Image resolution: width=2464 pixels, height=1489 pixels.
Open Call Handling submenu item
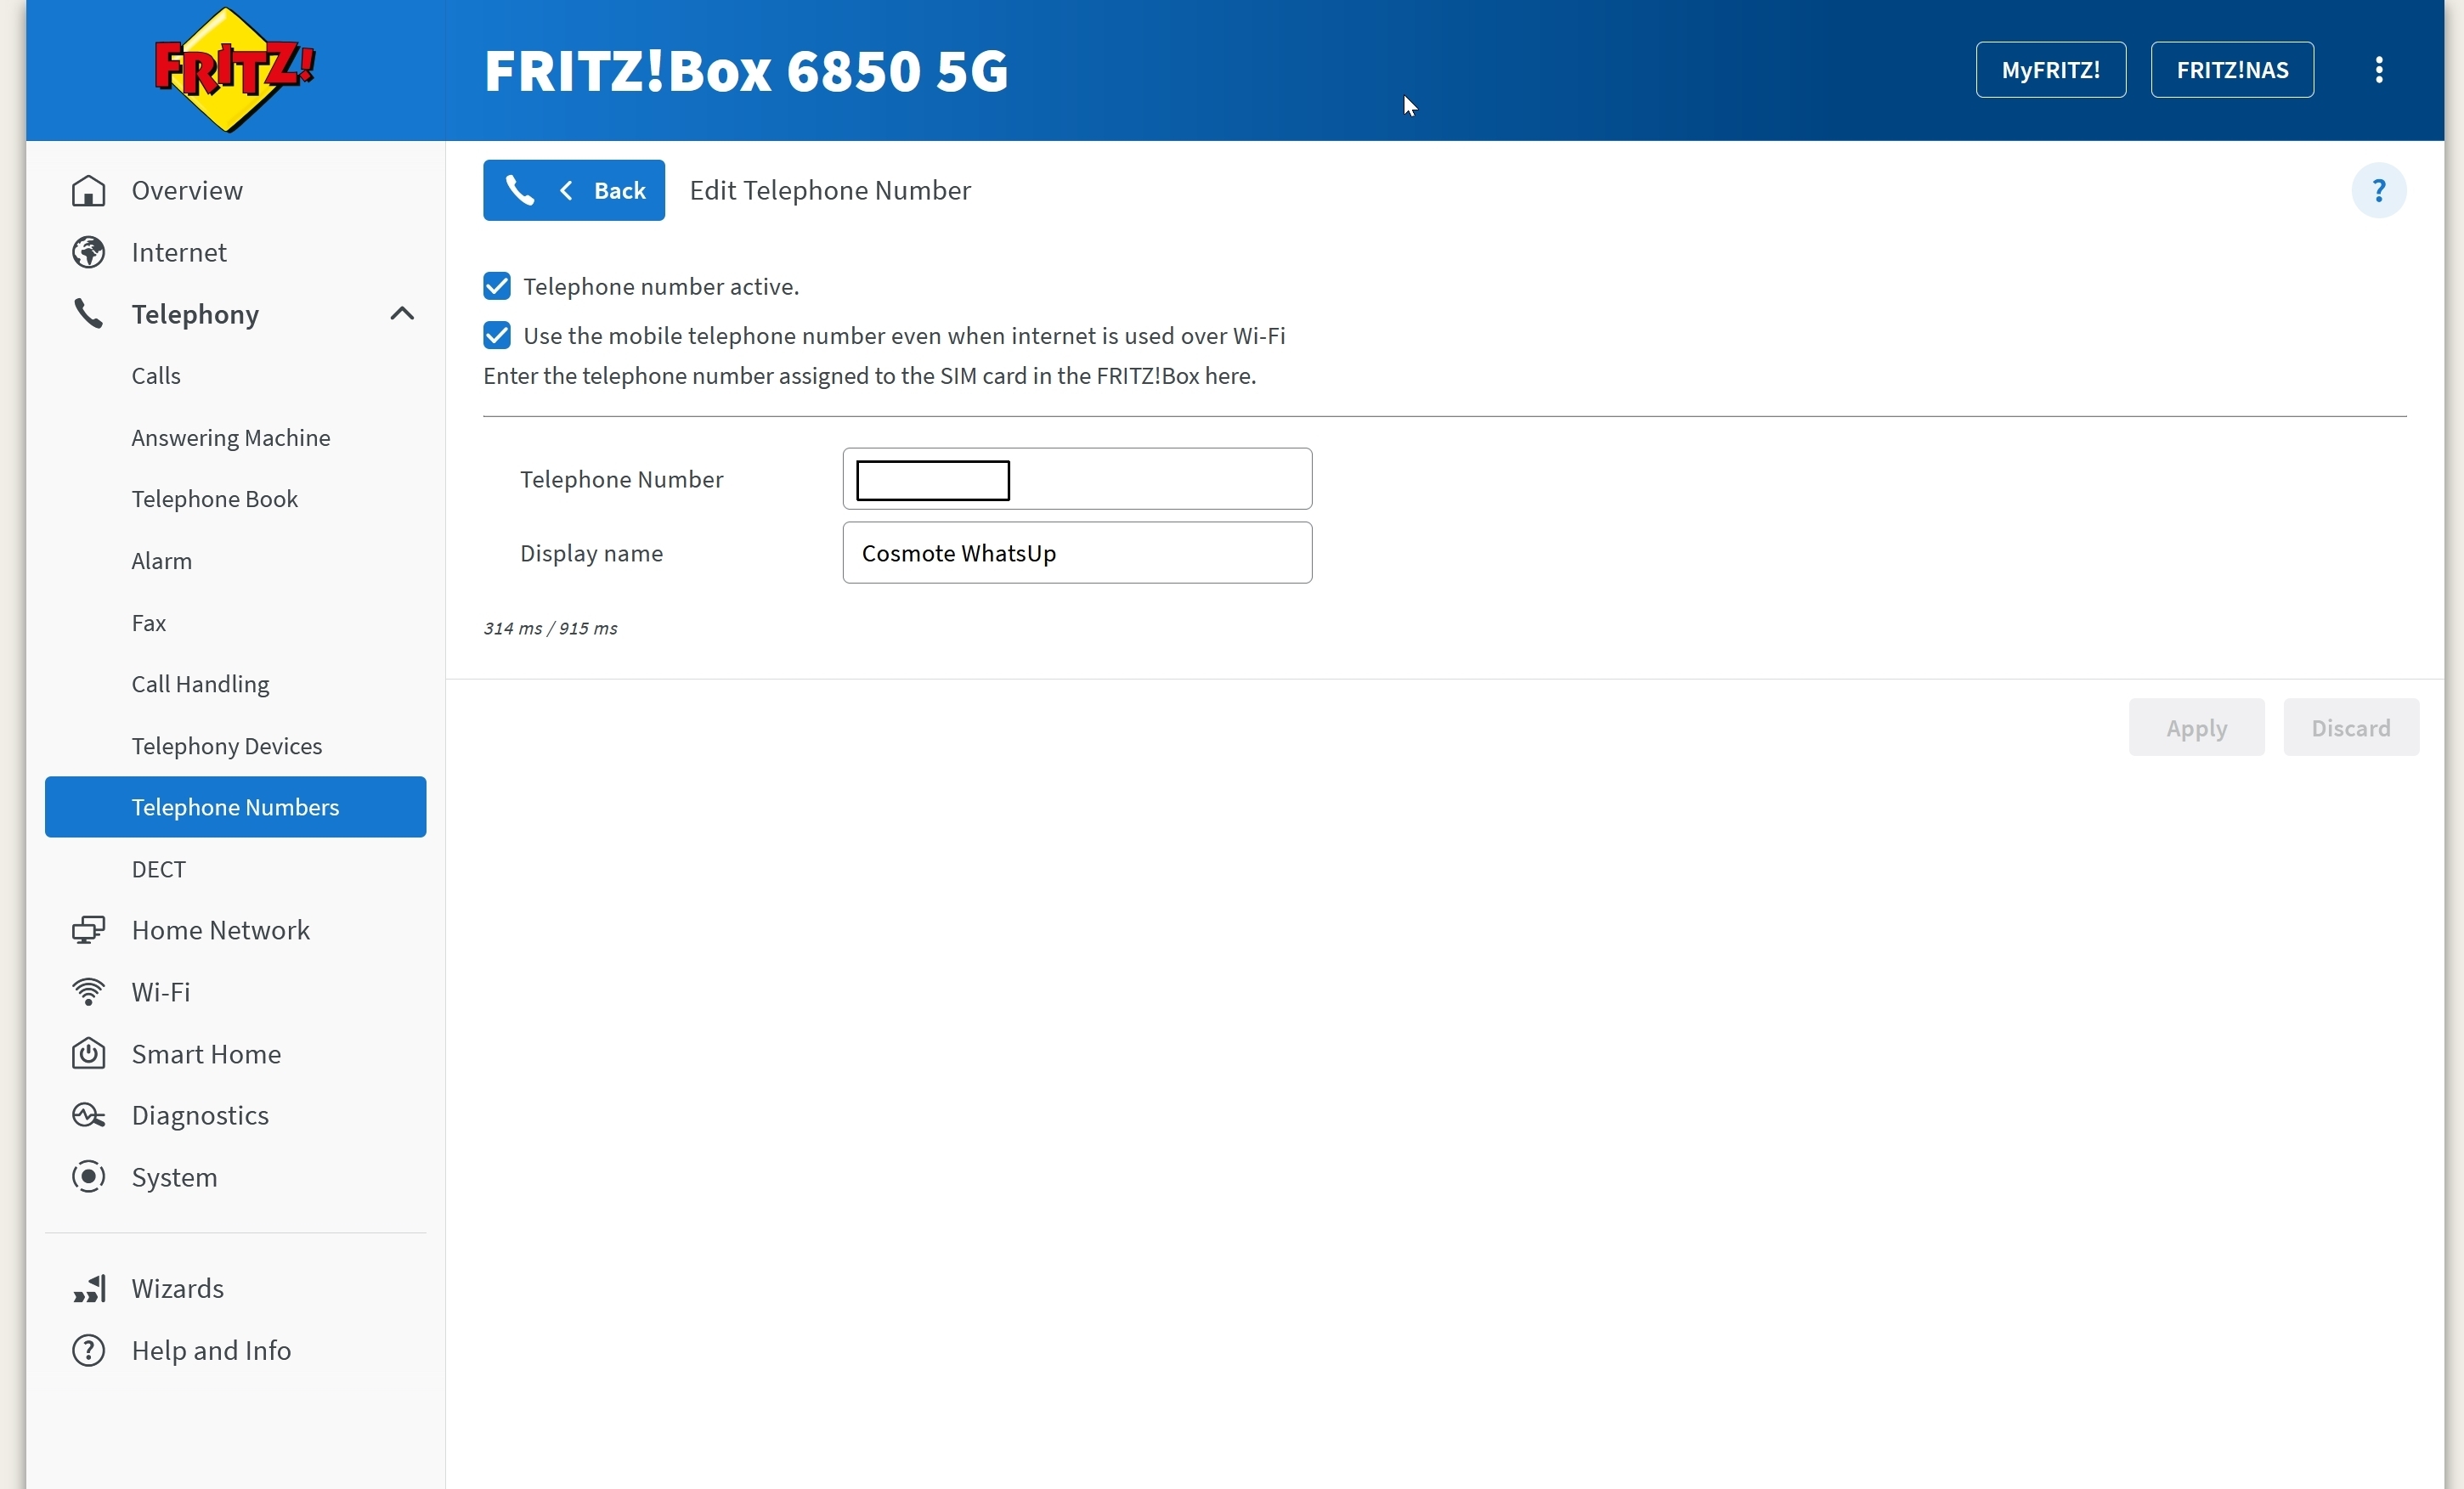[x=200, y=684]
